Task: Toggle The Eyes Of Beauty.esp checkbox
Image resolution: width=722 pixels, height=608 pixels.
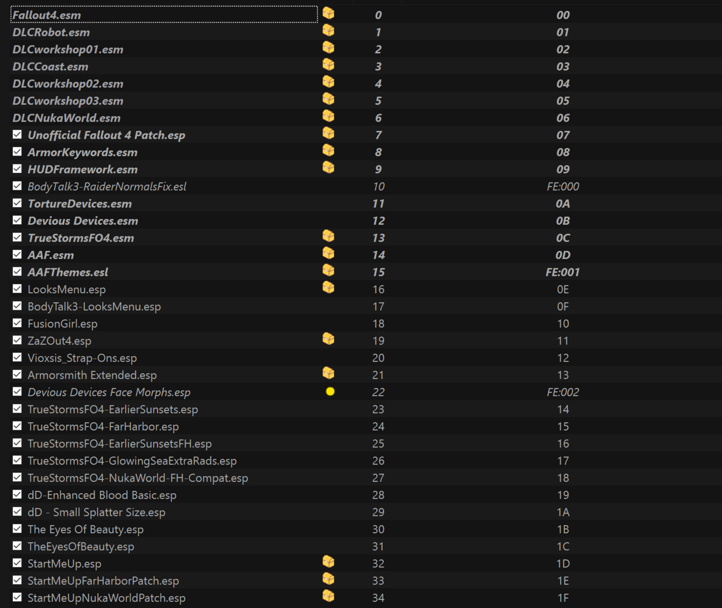Action: click(17, 529)
